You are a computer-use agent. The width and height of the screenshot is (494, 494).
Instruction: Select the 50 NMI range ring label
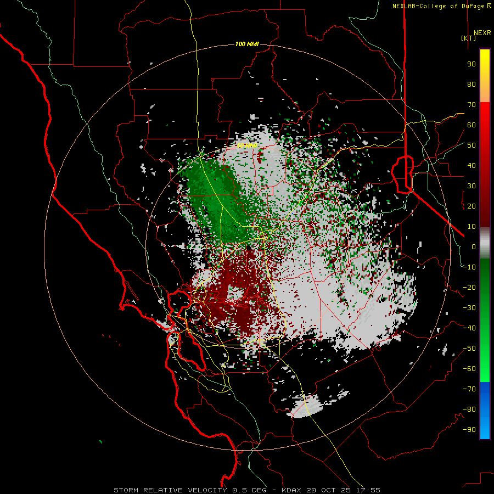(248, 145)
